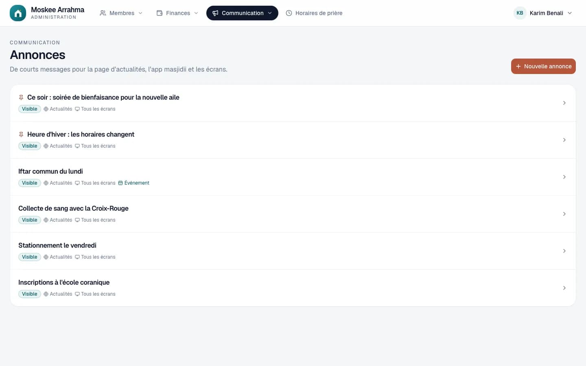Viewport: 586px width, 366px height.
Task: Click the wallet icon next to Finances
Action: [x=160, y=13]
